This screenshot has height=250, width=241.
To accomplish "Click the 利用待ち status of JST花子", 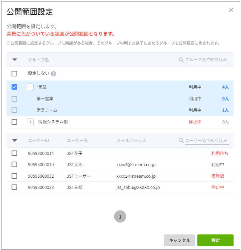I will 220,153.
